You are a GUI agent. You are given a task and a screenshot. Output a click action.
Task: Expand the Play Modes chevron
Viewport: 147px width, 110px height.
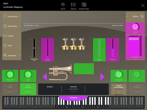coord(19,26)
